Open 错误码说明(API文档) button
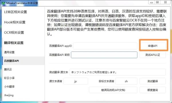Viewport: 172px width, 103px height. pyautogui.click(x=113, y=90)
